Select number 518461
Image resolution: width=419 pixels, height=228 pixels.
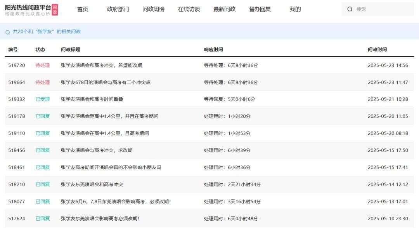(17, 167)
